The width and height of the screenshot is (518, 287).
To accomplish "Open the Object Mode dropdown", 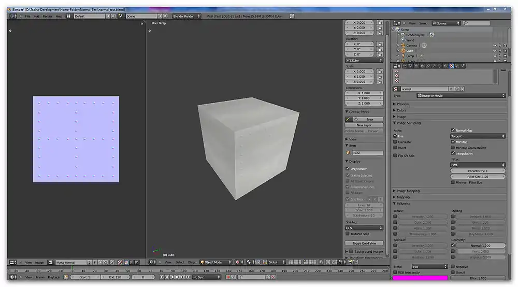I will (x=215, y=262).
